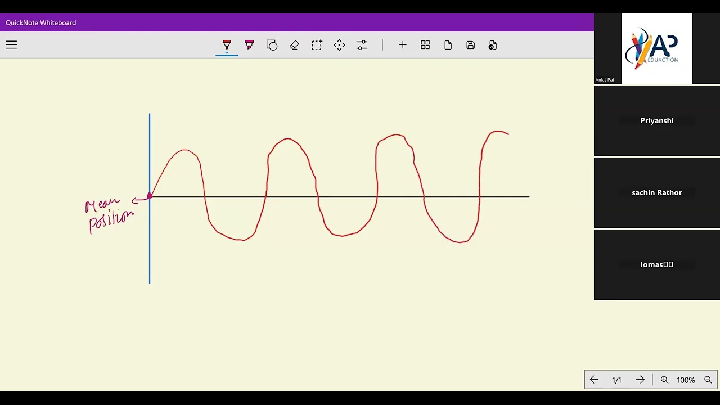Add a new item with plus icon
Image resolution: width=720 pixels, height=405 pixels.
click(x=403, y=45)
